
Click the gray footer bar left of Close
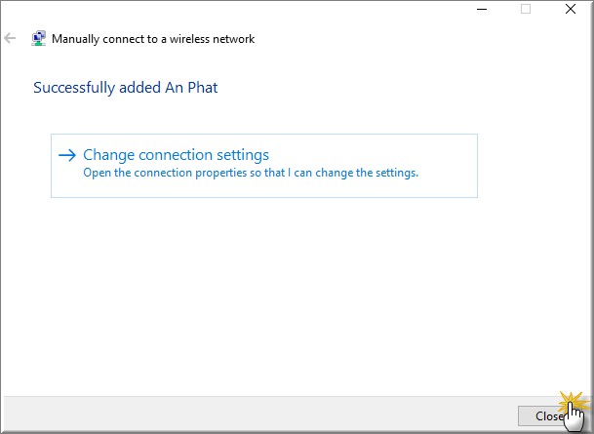[257, 415]
